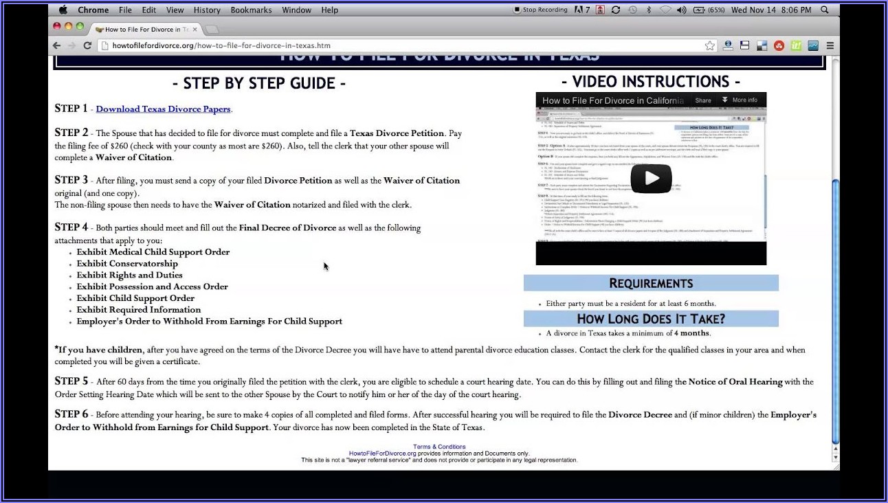Click the Bluetooth menu bar icon

click(648, 10)
